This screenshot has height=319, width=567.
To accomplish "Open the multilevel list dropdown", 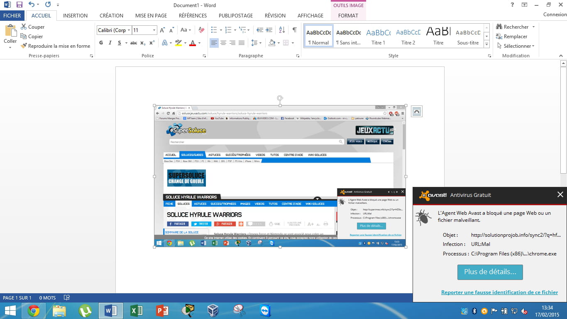I will point(248,30).
